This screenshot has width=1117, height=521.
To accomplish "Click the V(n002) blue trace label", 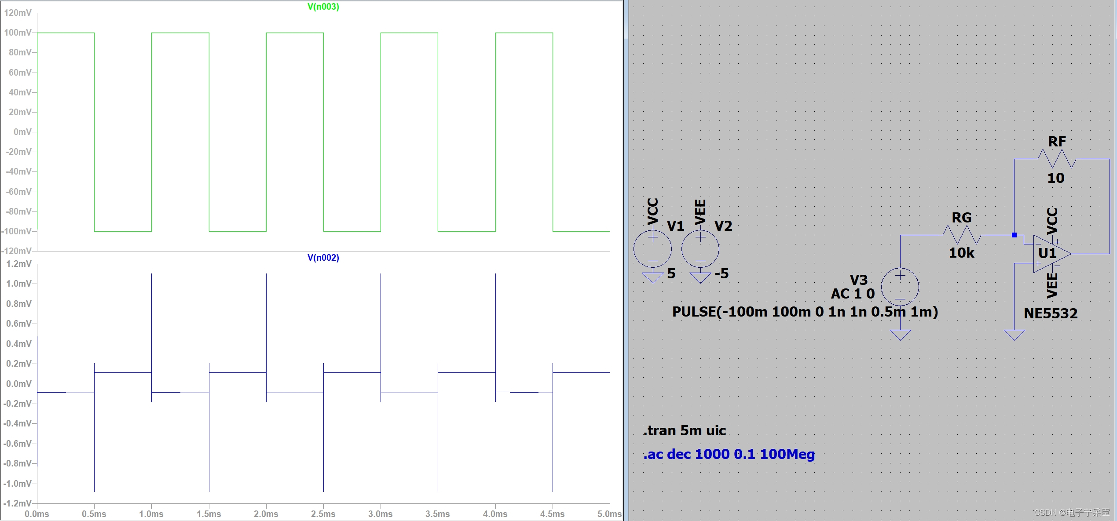I will (323, 258).
